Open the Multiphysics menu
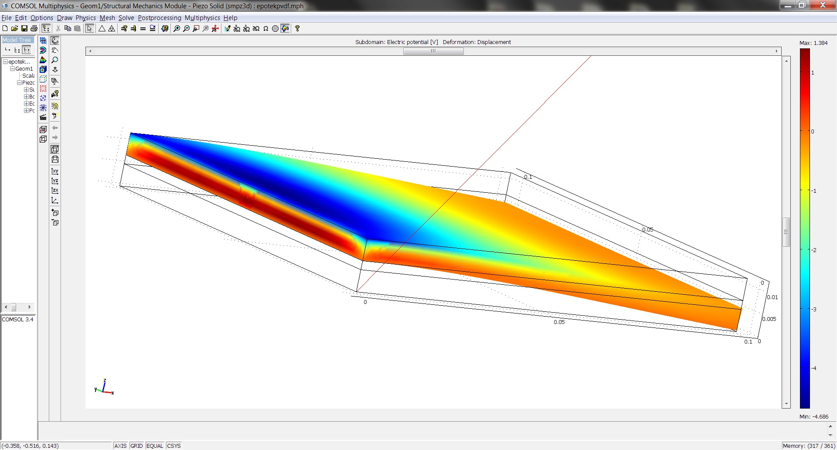The image size is (837, 450). point(202,18)
